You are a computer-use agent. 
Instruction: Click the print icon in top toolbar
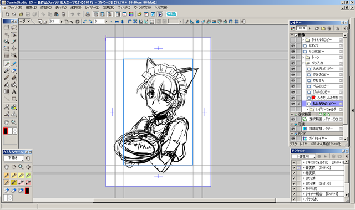tap(88, 14)
